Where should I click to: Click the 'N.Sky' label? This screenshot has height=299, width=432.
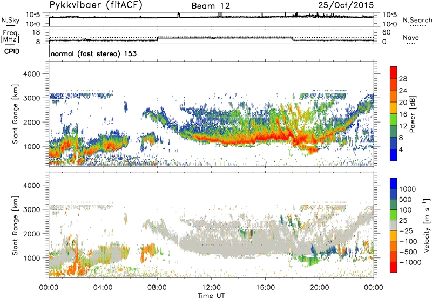tap(10, 20)
